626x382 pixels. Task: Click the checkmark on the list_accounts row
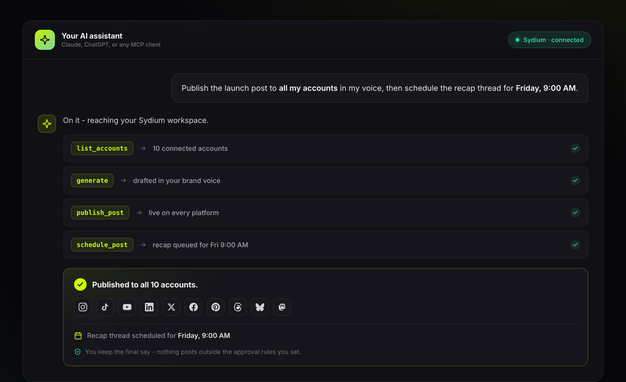click(x=575, y=148)
